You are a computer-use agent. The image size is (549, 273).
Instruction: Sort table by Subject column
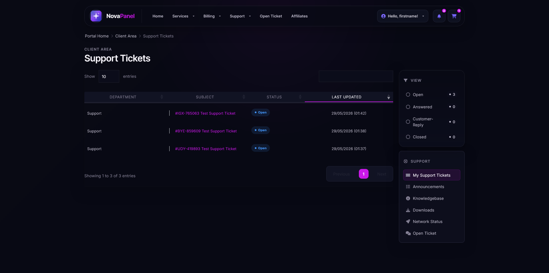[x=205, y=97]
